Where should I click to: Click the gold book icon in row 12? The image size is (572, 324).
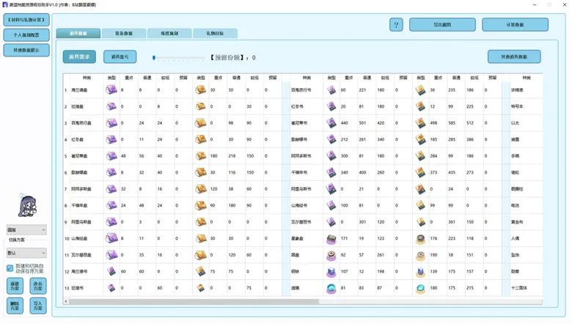coord(201,271)
